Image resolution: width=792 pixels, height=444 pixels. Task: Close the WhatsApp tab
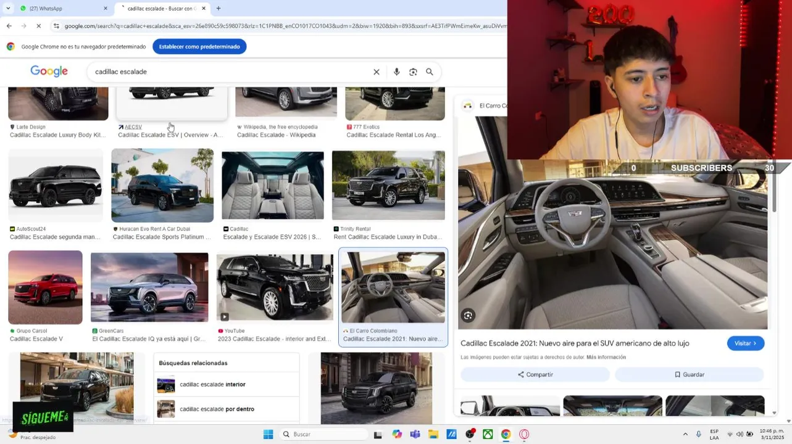pyautogui.click(x=106, y=9)
